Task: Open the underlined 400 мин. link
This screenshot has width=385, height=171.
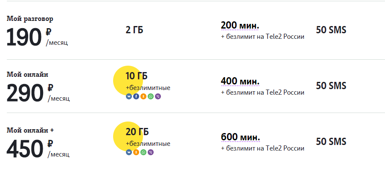Action: 240,81
